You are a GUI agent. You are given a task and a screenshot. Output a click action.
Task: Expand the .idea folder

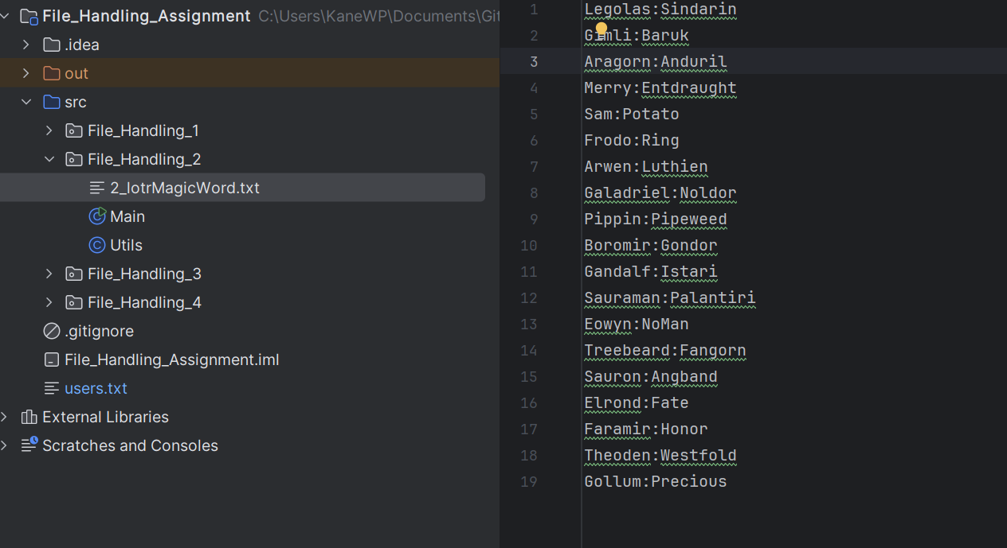[x=26, y=45]
